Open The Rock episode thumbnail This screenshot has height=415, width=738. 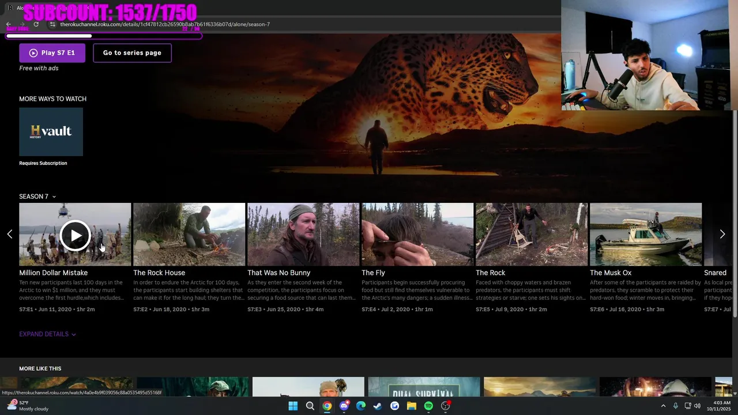pyautogui.click(x=532, y=234)
